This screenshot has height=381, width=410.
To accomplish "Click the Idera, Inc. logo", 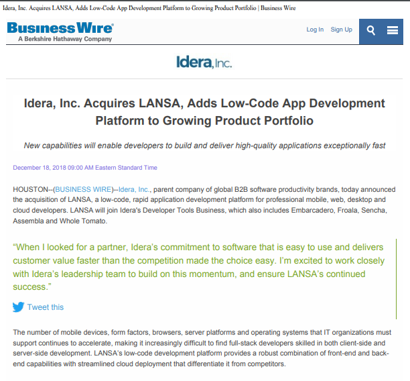I will [204, 62].
